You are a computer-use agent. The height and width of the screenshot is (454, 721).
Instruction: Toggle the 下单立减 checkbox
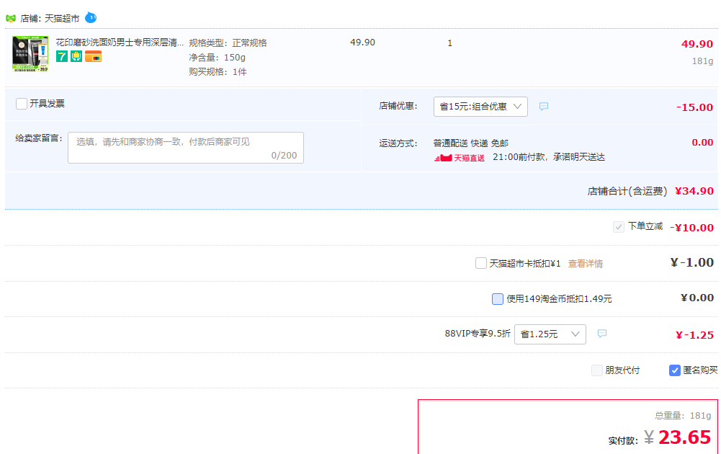click(x=619, y=227)
